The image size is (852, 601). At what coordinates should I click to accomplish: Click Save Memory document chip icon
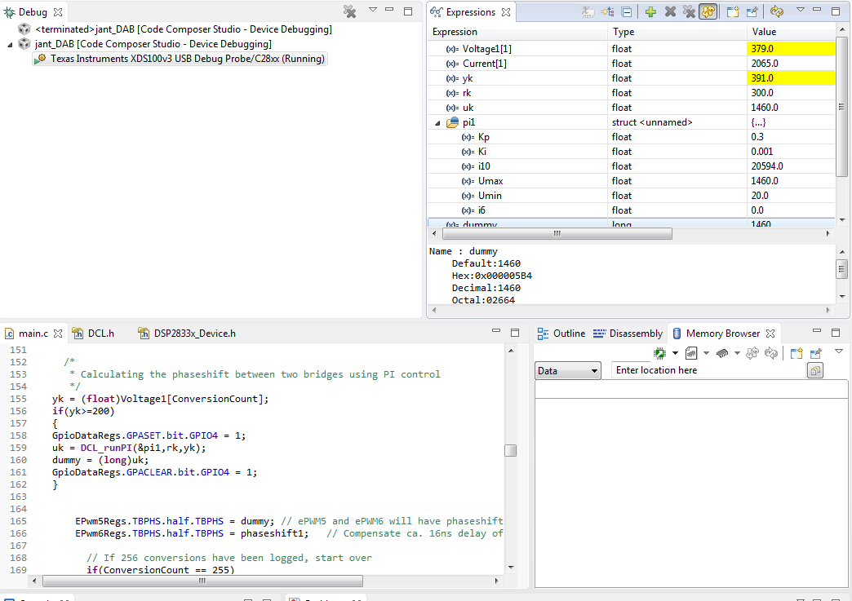coord(691,353)
